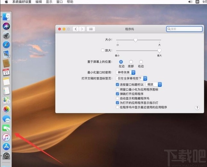207x167 pixels.
Task: Close the 程序坞 window with red button
Action: (x=60, y=29)
